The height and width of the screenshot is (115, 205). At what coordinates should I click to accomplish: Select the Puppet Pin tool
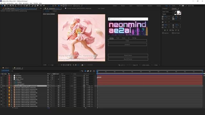click(x=44, y=6)
